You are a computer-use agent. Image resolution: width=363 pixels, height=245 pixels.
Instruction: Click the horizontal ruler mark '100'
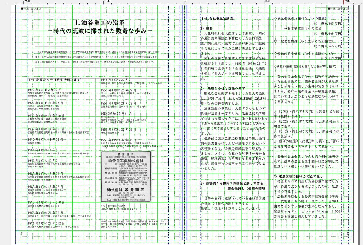267,1
